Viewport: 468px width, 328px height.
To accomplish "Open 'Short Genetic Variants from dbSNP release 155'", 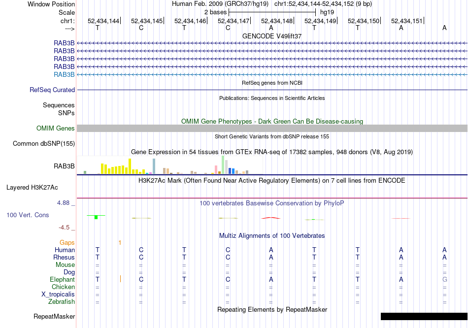I will pos(272,136).
